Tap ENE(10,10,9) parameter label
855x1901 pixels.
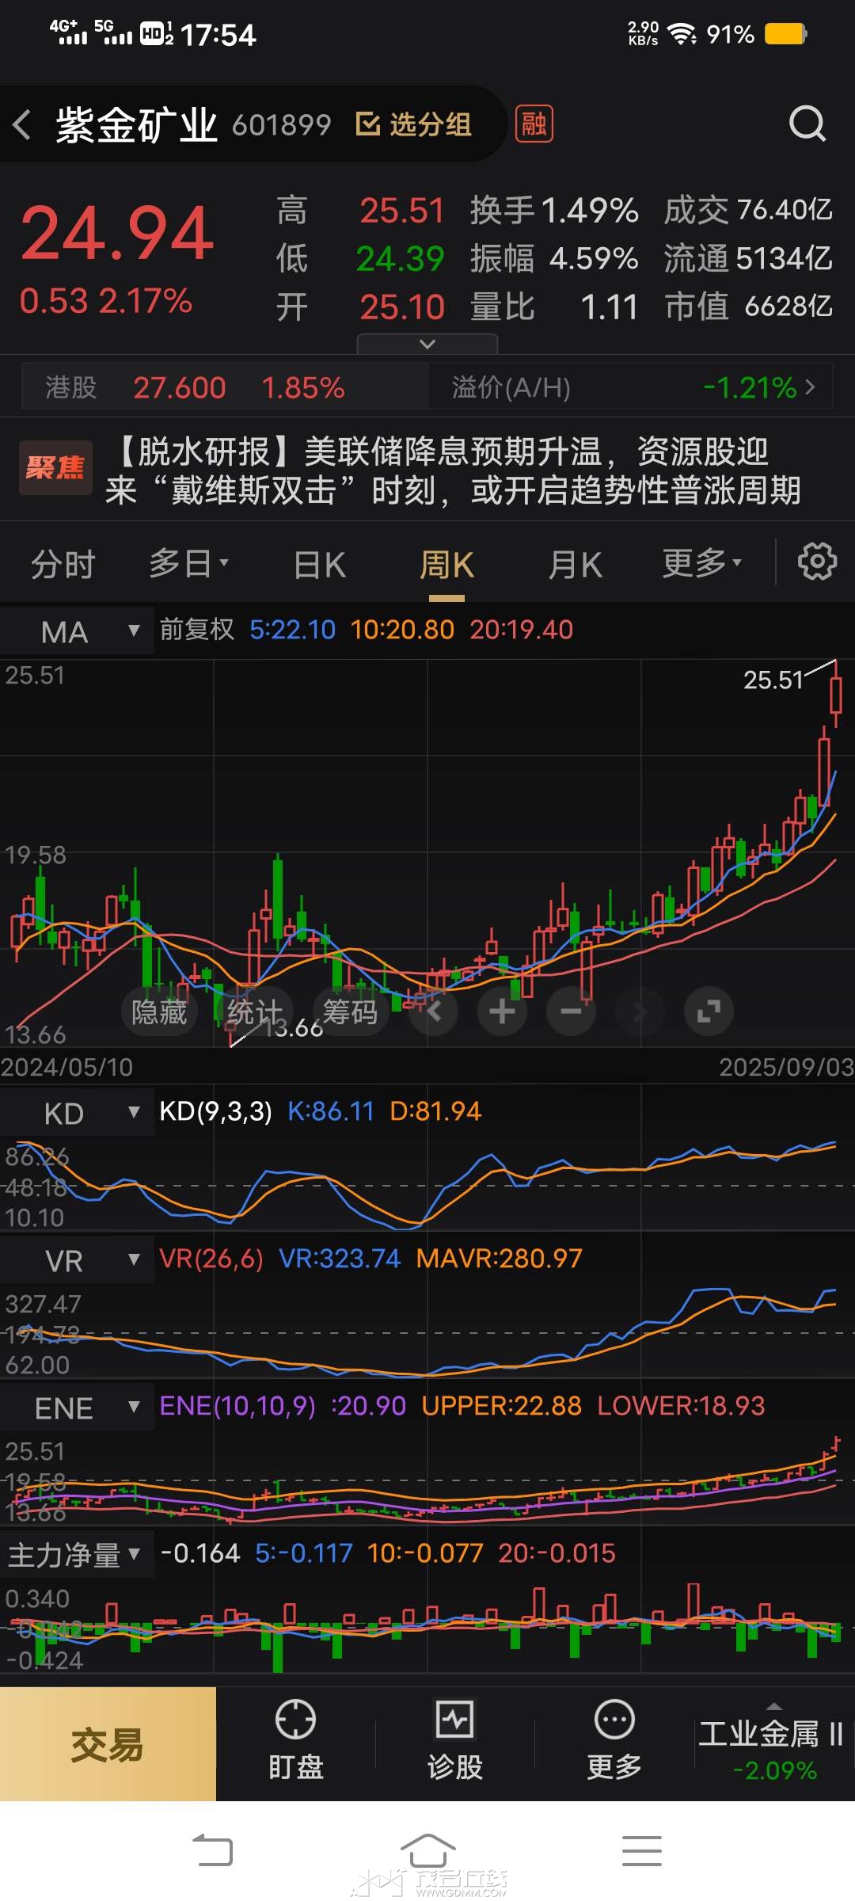[x=237, y=1406]
